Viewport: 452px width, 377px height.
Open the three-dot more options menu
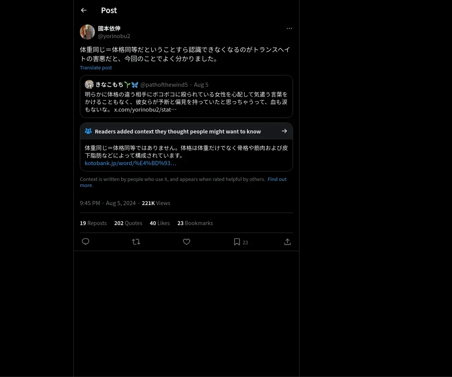coord(289,28)
